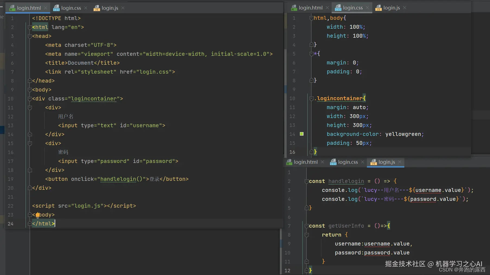The image size is (490, 275).
Task: Open the yellowgreen color swatch in gutter
Action: (x=302, y=134)
